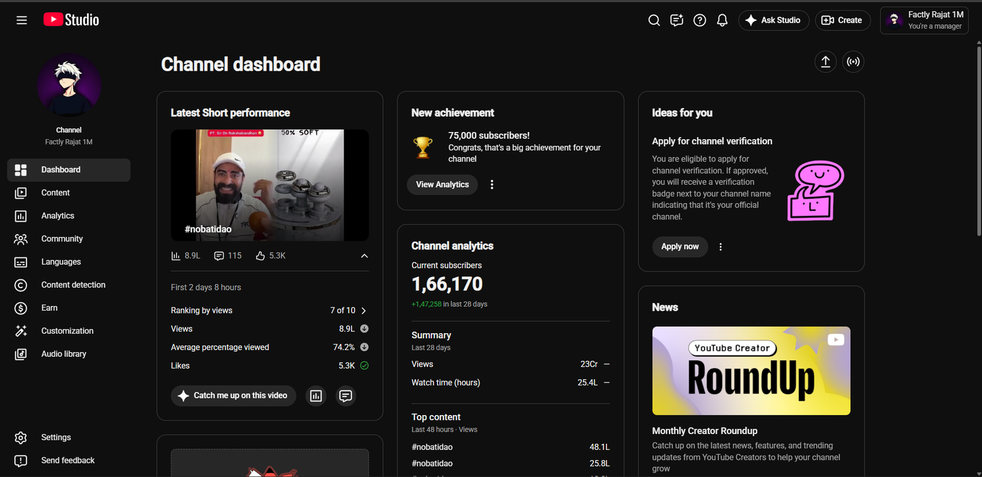Image resolution: width=982 pixels, height=477 pixels.
Task: Open Customization in the sidebar
Action: (x=69, y=331)
